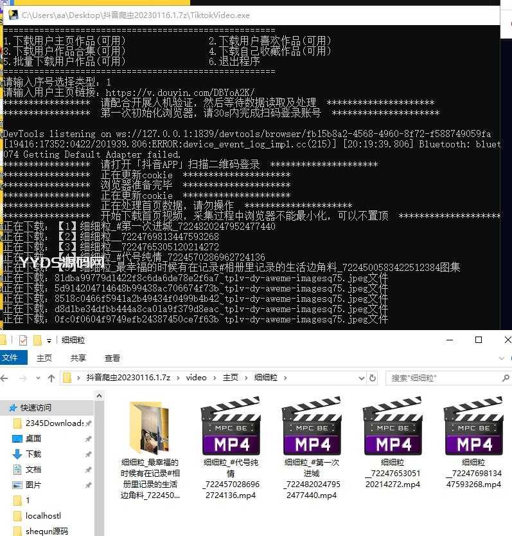This screenshot has width=512, height=536.
Task: Click console menu option 1.下载用户主页作品
Action: (x=64, y=41)
